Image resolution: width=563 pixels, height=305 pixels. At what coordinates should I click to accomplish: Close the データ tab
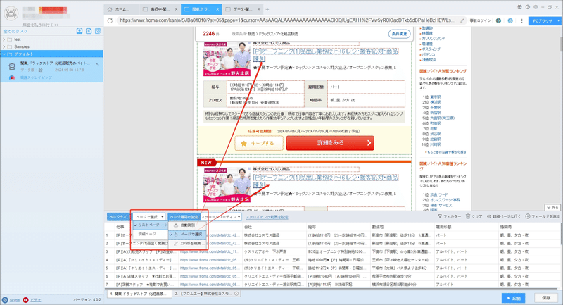point(258,9)
